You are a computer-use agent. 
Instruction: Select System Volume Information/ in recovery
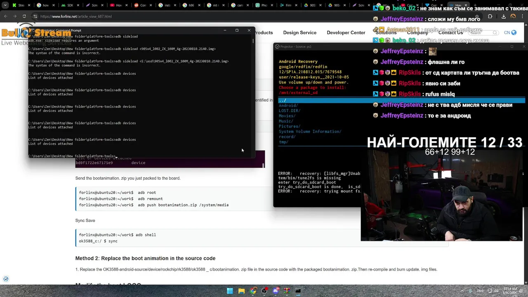tap(310, 132)
